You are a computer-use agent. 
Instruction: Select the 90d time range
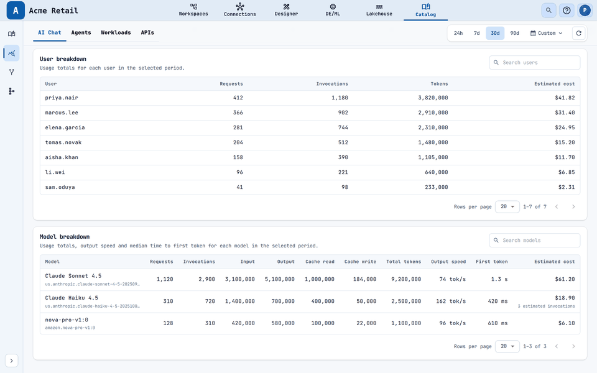514,33
